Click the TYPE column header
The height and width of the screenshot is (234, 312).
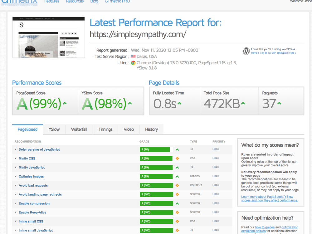(193, 141)
